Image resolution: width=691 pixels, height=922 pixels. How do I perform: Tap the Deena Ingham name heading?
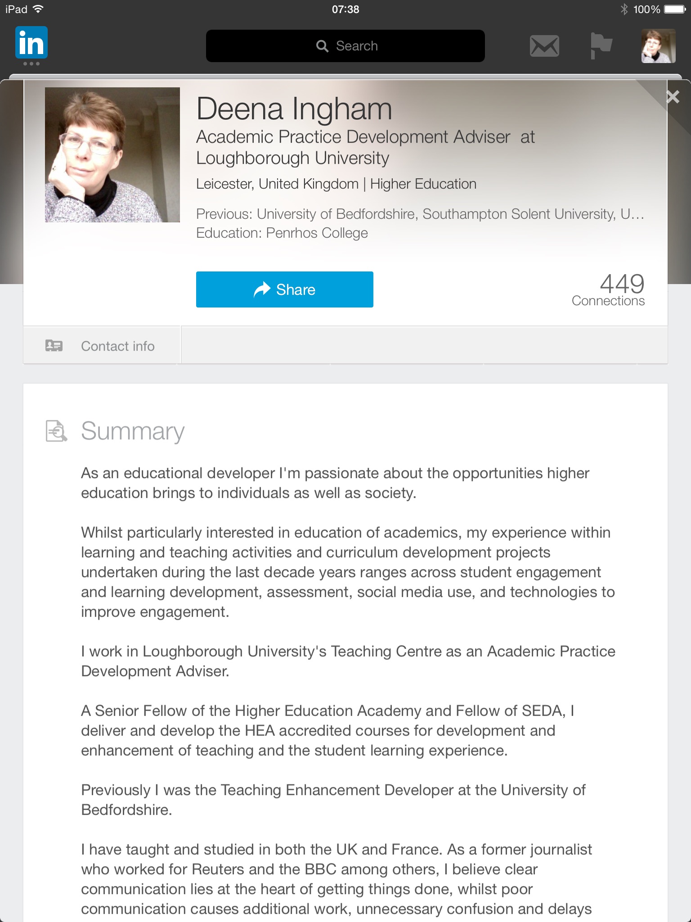coord(294,109)
